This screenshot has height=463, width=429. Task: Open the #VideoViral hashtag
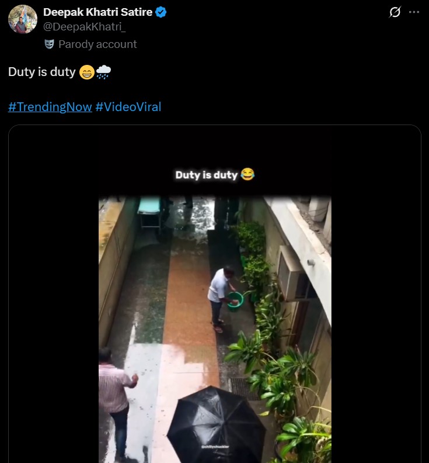(128, 107)
